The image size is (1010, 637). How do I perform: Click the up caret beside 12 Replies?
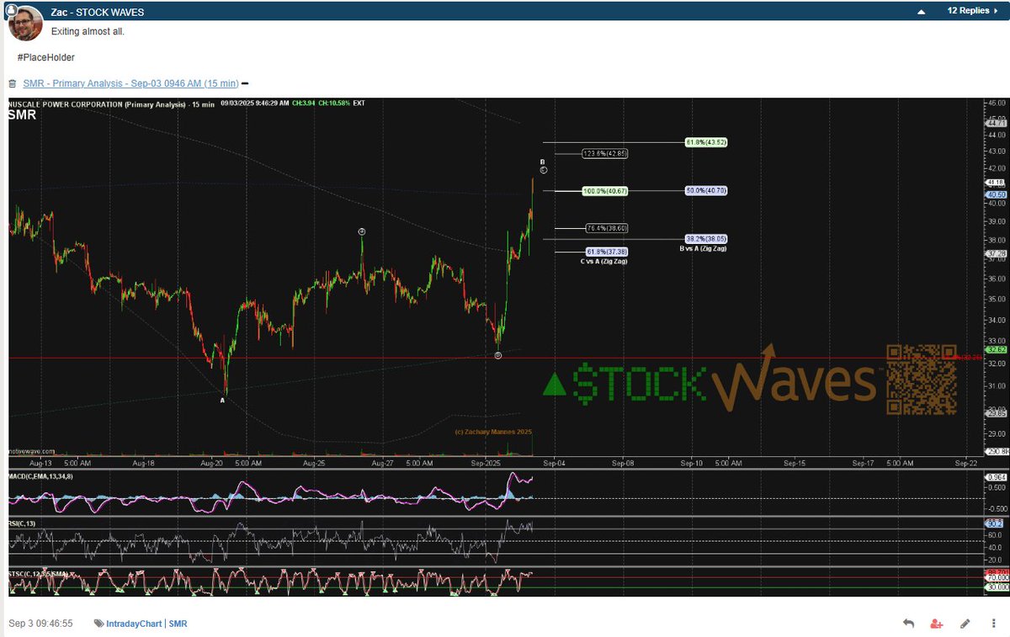pyautogui.click(x=922, y=12)
